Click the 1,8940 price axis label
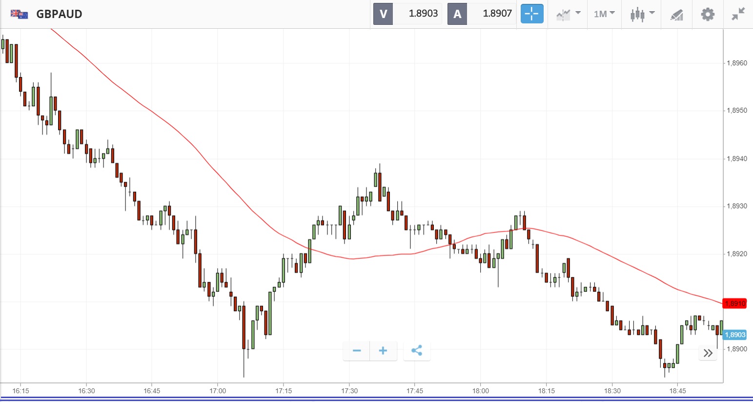The image size is (753, 402). (736, 159)
